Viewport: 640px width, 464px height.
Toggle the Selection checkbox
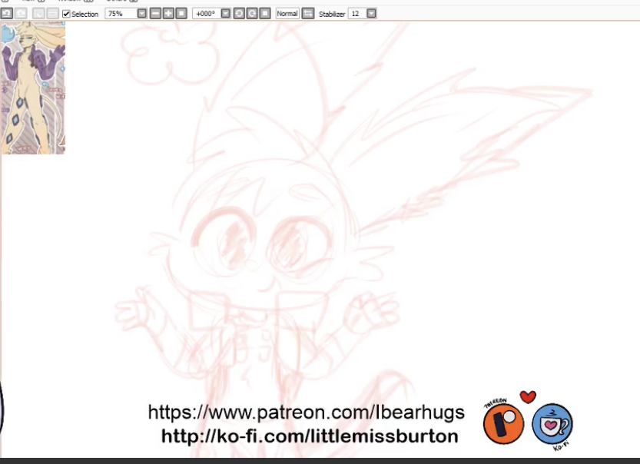66,14
